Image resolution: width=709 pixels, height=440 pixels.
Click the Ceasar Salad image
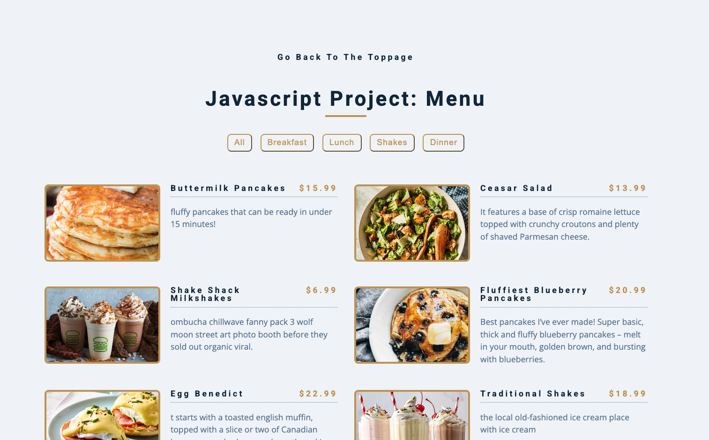[412, 223]
